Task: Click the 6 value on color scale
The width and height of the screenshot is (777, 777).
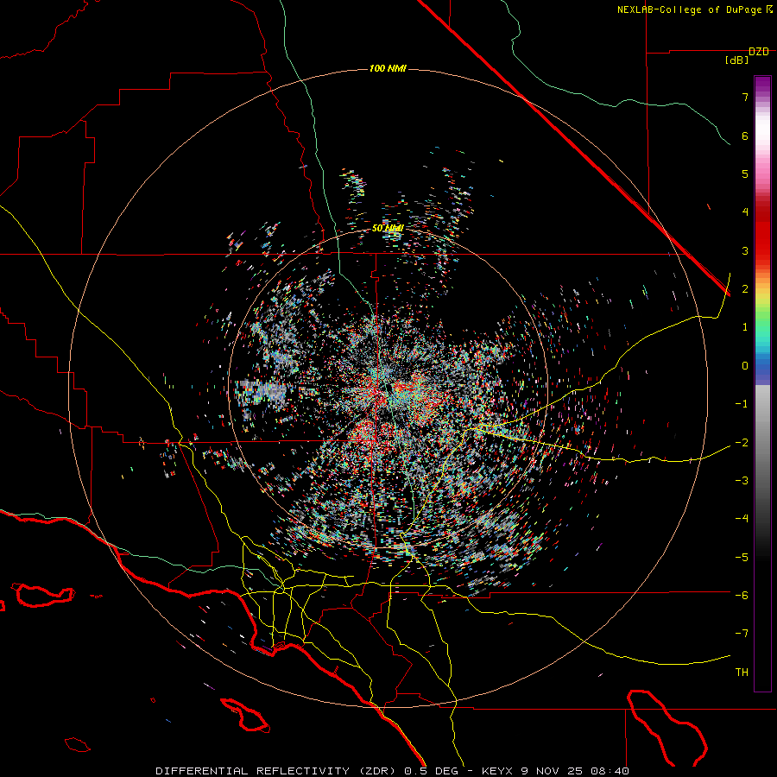Action: coord(745,136)
